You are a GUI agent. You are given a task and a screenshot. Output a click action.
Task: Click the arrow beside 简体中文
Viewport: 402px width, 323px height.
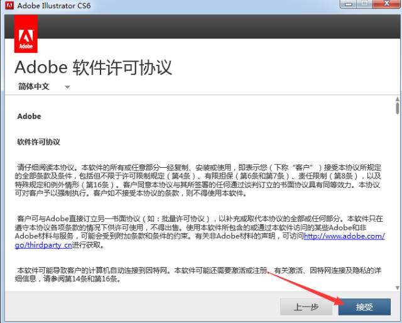pos(68,87)
